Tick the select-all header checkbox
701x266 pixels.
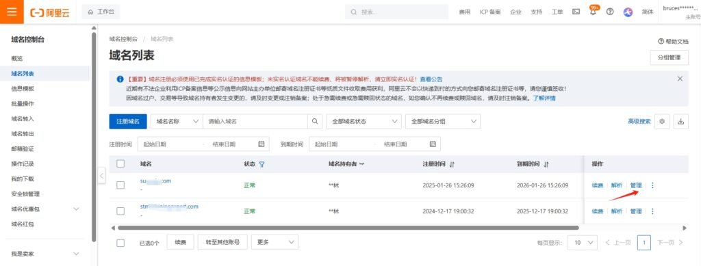pos(120,164)
